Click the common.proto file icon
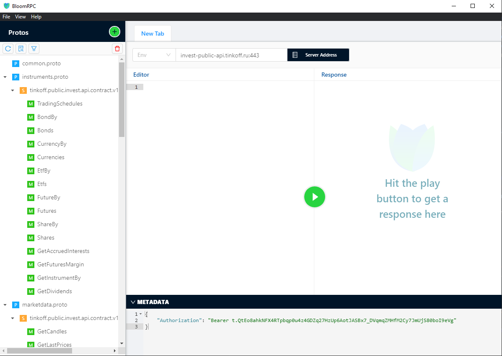Viewport: 502px width, 356px height. [x=16, y=64]
